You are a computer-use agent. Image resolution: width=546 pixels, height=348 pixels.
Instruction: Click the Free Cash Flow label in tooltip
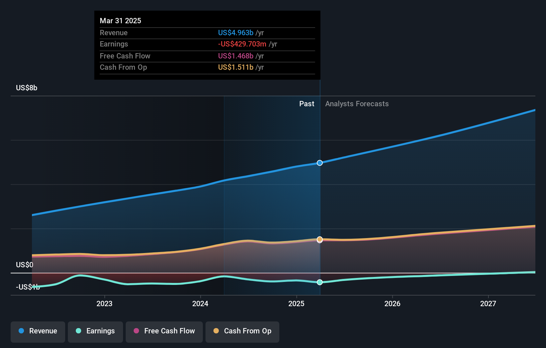pyautogui.click(x=125, y=56)
